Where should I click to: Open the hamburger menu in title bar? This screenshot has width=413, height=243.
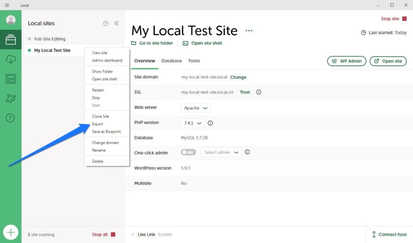(x=7, y=5)
